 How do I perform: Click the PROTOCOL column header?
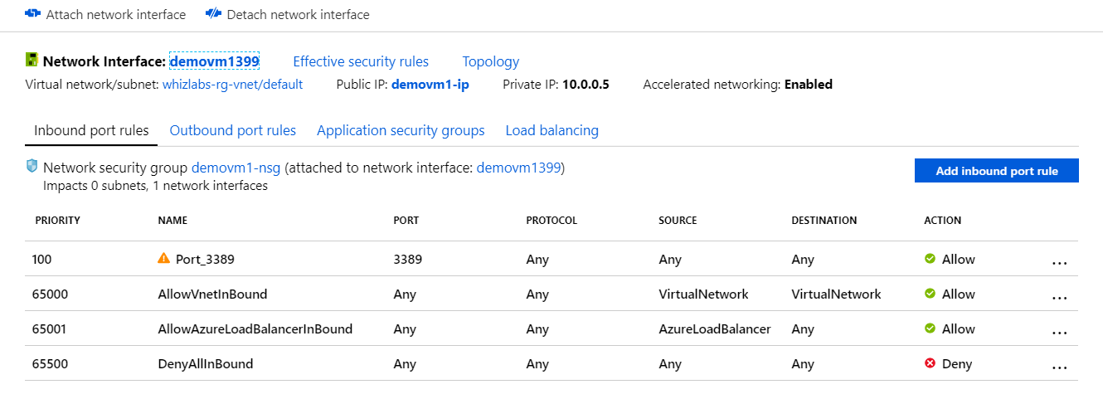(x=551, y=221)
